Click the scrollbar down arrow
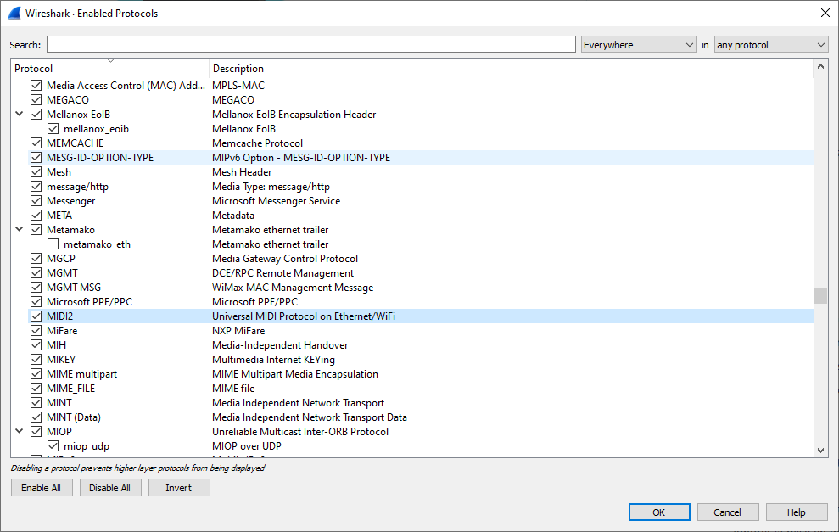This screenshot has width=839, height=532. click(x=821, y=451)
